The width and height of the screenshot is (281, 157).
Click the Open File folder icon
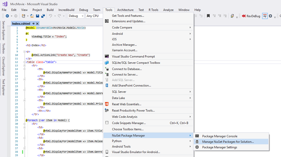(32, 16)
